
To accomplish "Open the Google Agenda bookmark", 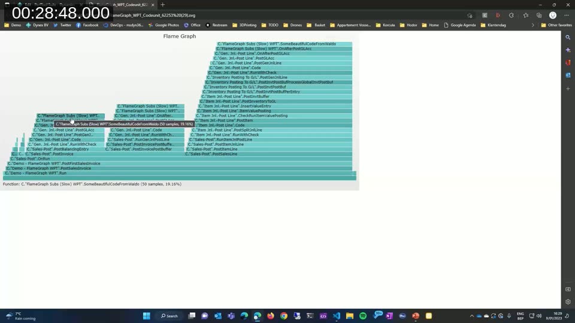I will [459, 25].
